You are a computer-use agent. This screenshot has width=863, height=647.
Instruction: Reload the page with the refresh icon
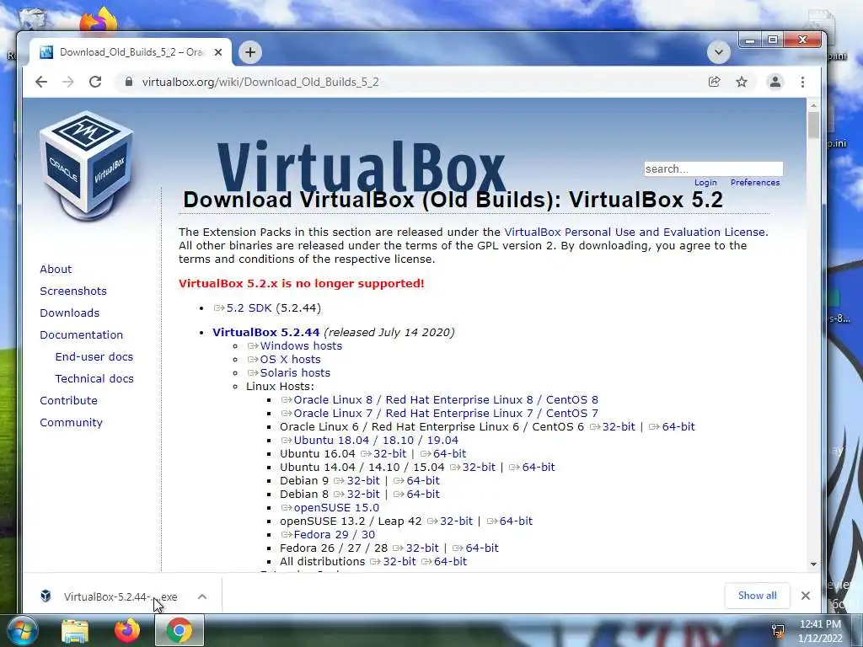coord(95,82)
